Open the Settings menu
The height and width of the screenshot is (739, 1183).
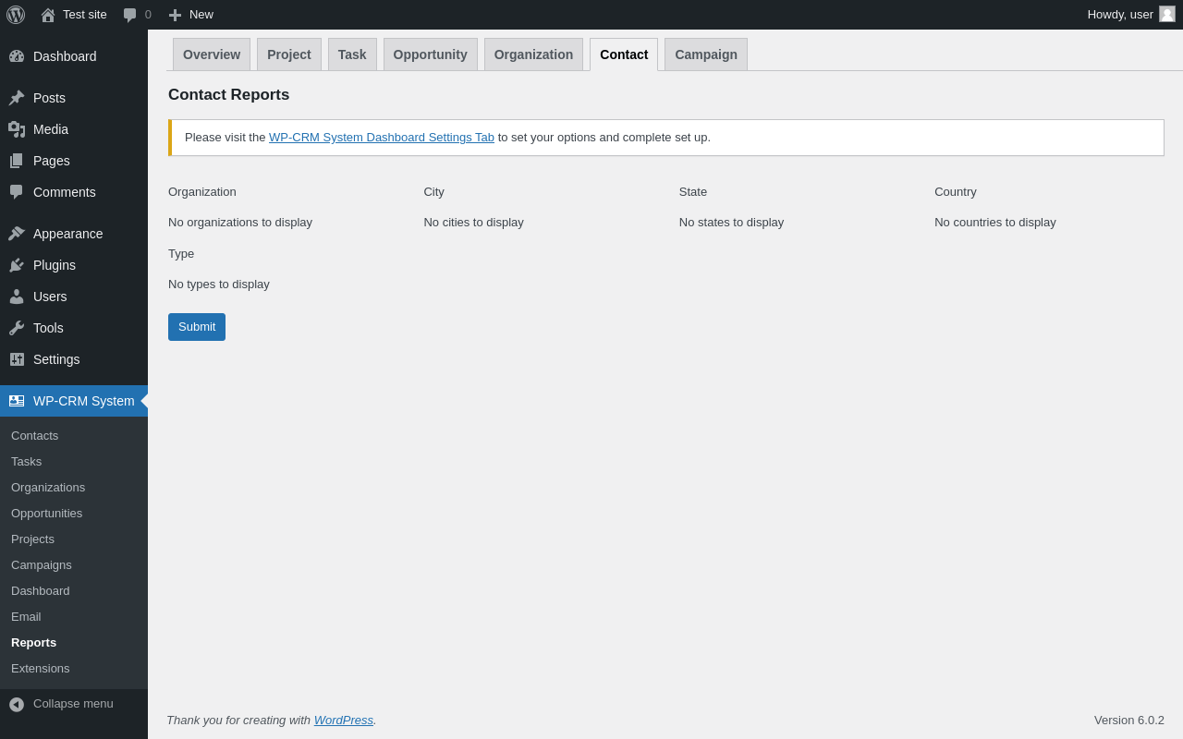tap(74, 359)
